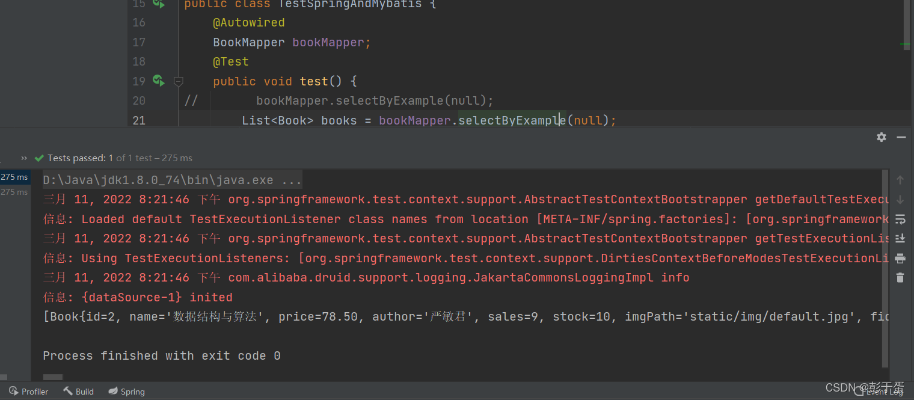Navigate up with the console up-arrow icon
The height and width of the screenshot is (400, 914).
point(900,179)
